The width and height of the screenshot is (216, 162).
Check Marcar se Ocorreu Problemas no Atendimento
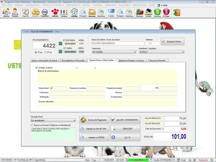(32, 125)
